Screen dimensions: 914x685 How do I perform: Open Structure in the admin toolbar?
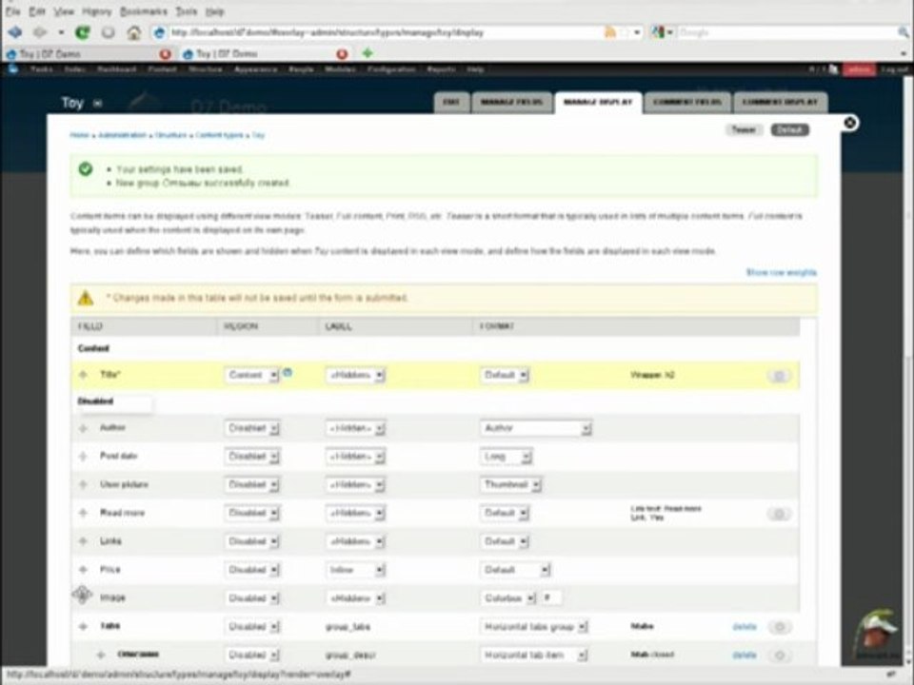click(206, 69)
